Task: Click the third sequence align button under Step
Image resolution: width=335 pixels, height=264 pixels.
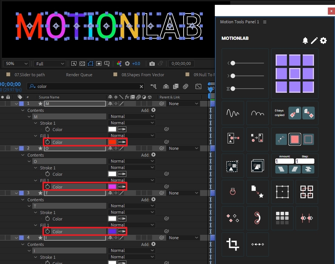Action: (x=308, y=169)
